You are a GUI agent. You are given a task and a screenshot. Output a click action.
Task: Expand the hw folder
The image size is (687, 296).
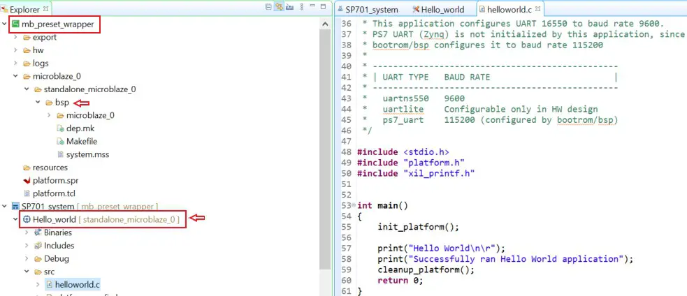click(15, 50)
